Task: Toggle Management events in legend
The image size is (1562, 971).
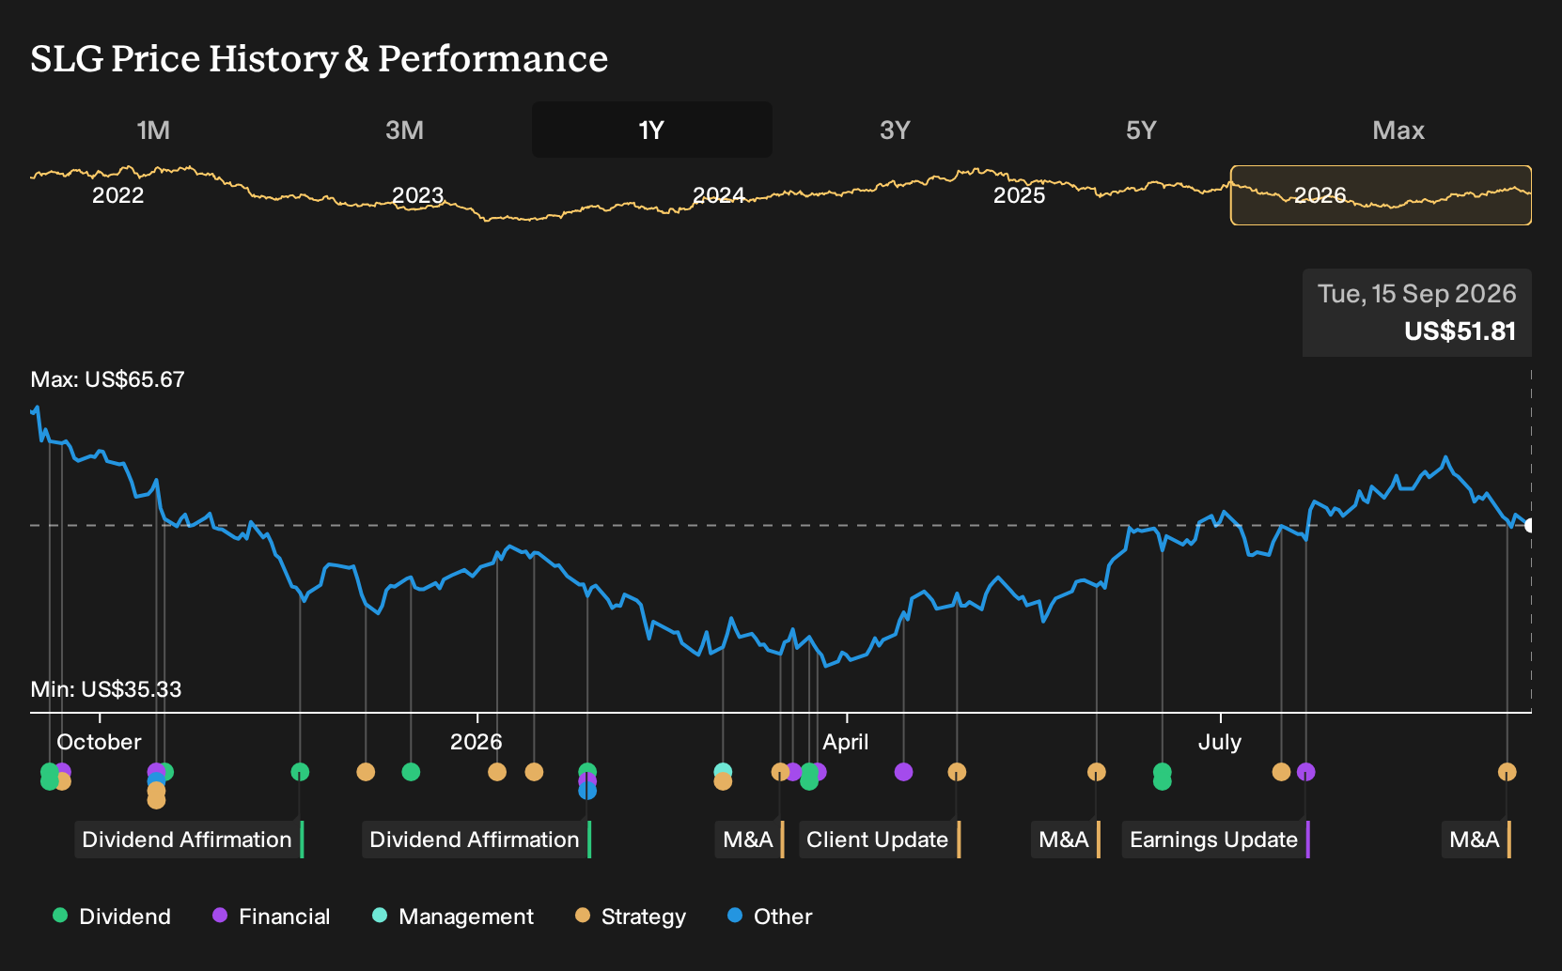Action: [x=452, y=917]
